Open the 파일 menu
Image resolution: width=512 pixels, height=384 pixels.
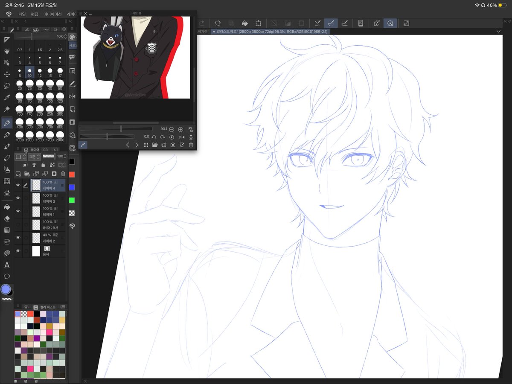(x=22, y=14)
